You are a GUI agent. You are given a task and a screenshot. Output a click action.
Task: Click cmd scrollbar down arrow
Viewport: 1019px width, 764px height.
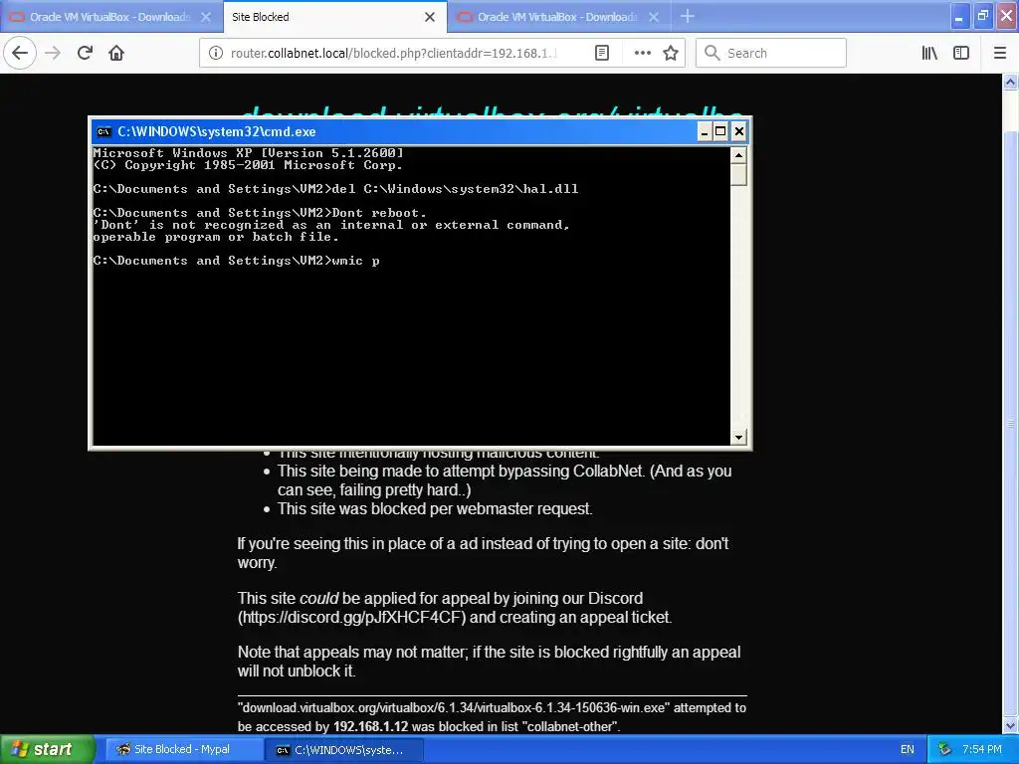738,438
